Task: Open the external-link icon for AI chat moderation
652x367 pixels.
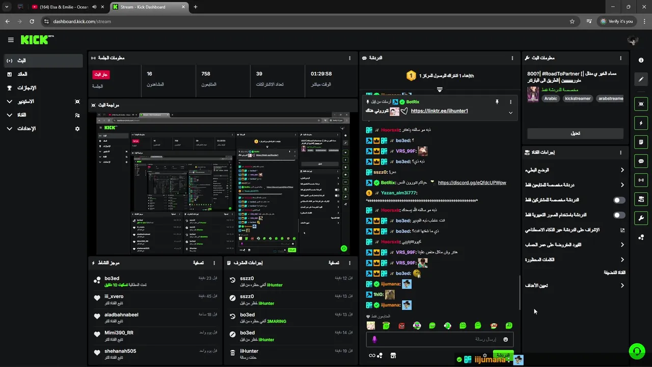Action: click(x=622, y=230)
